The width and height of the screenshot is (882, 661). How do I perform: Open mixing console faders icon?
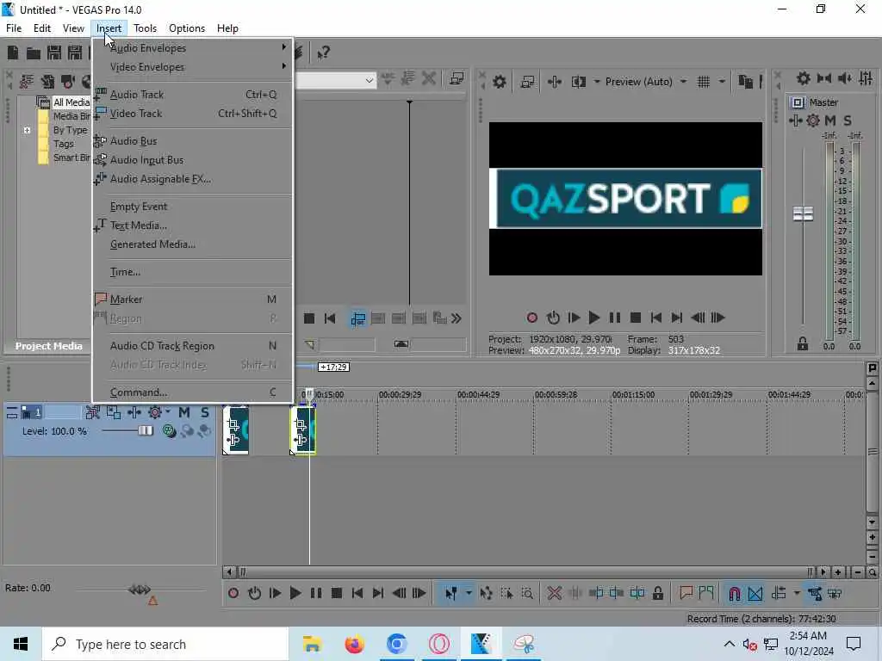click(x=866, y=78)
